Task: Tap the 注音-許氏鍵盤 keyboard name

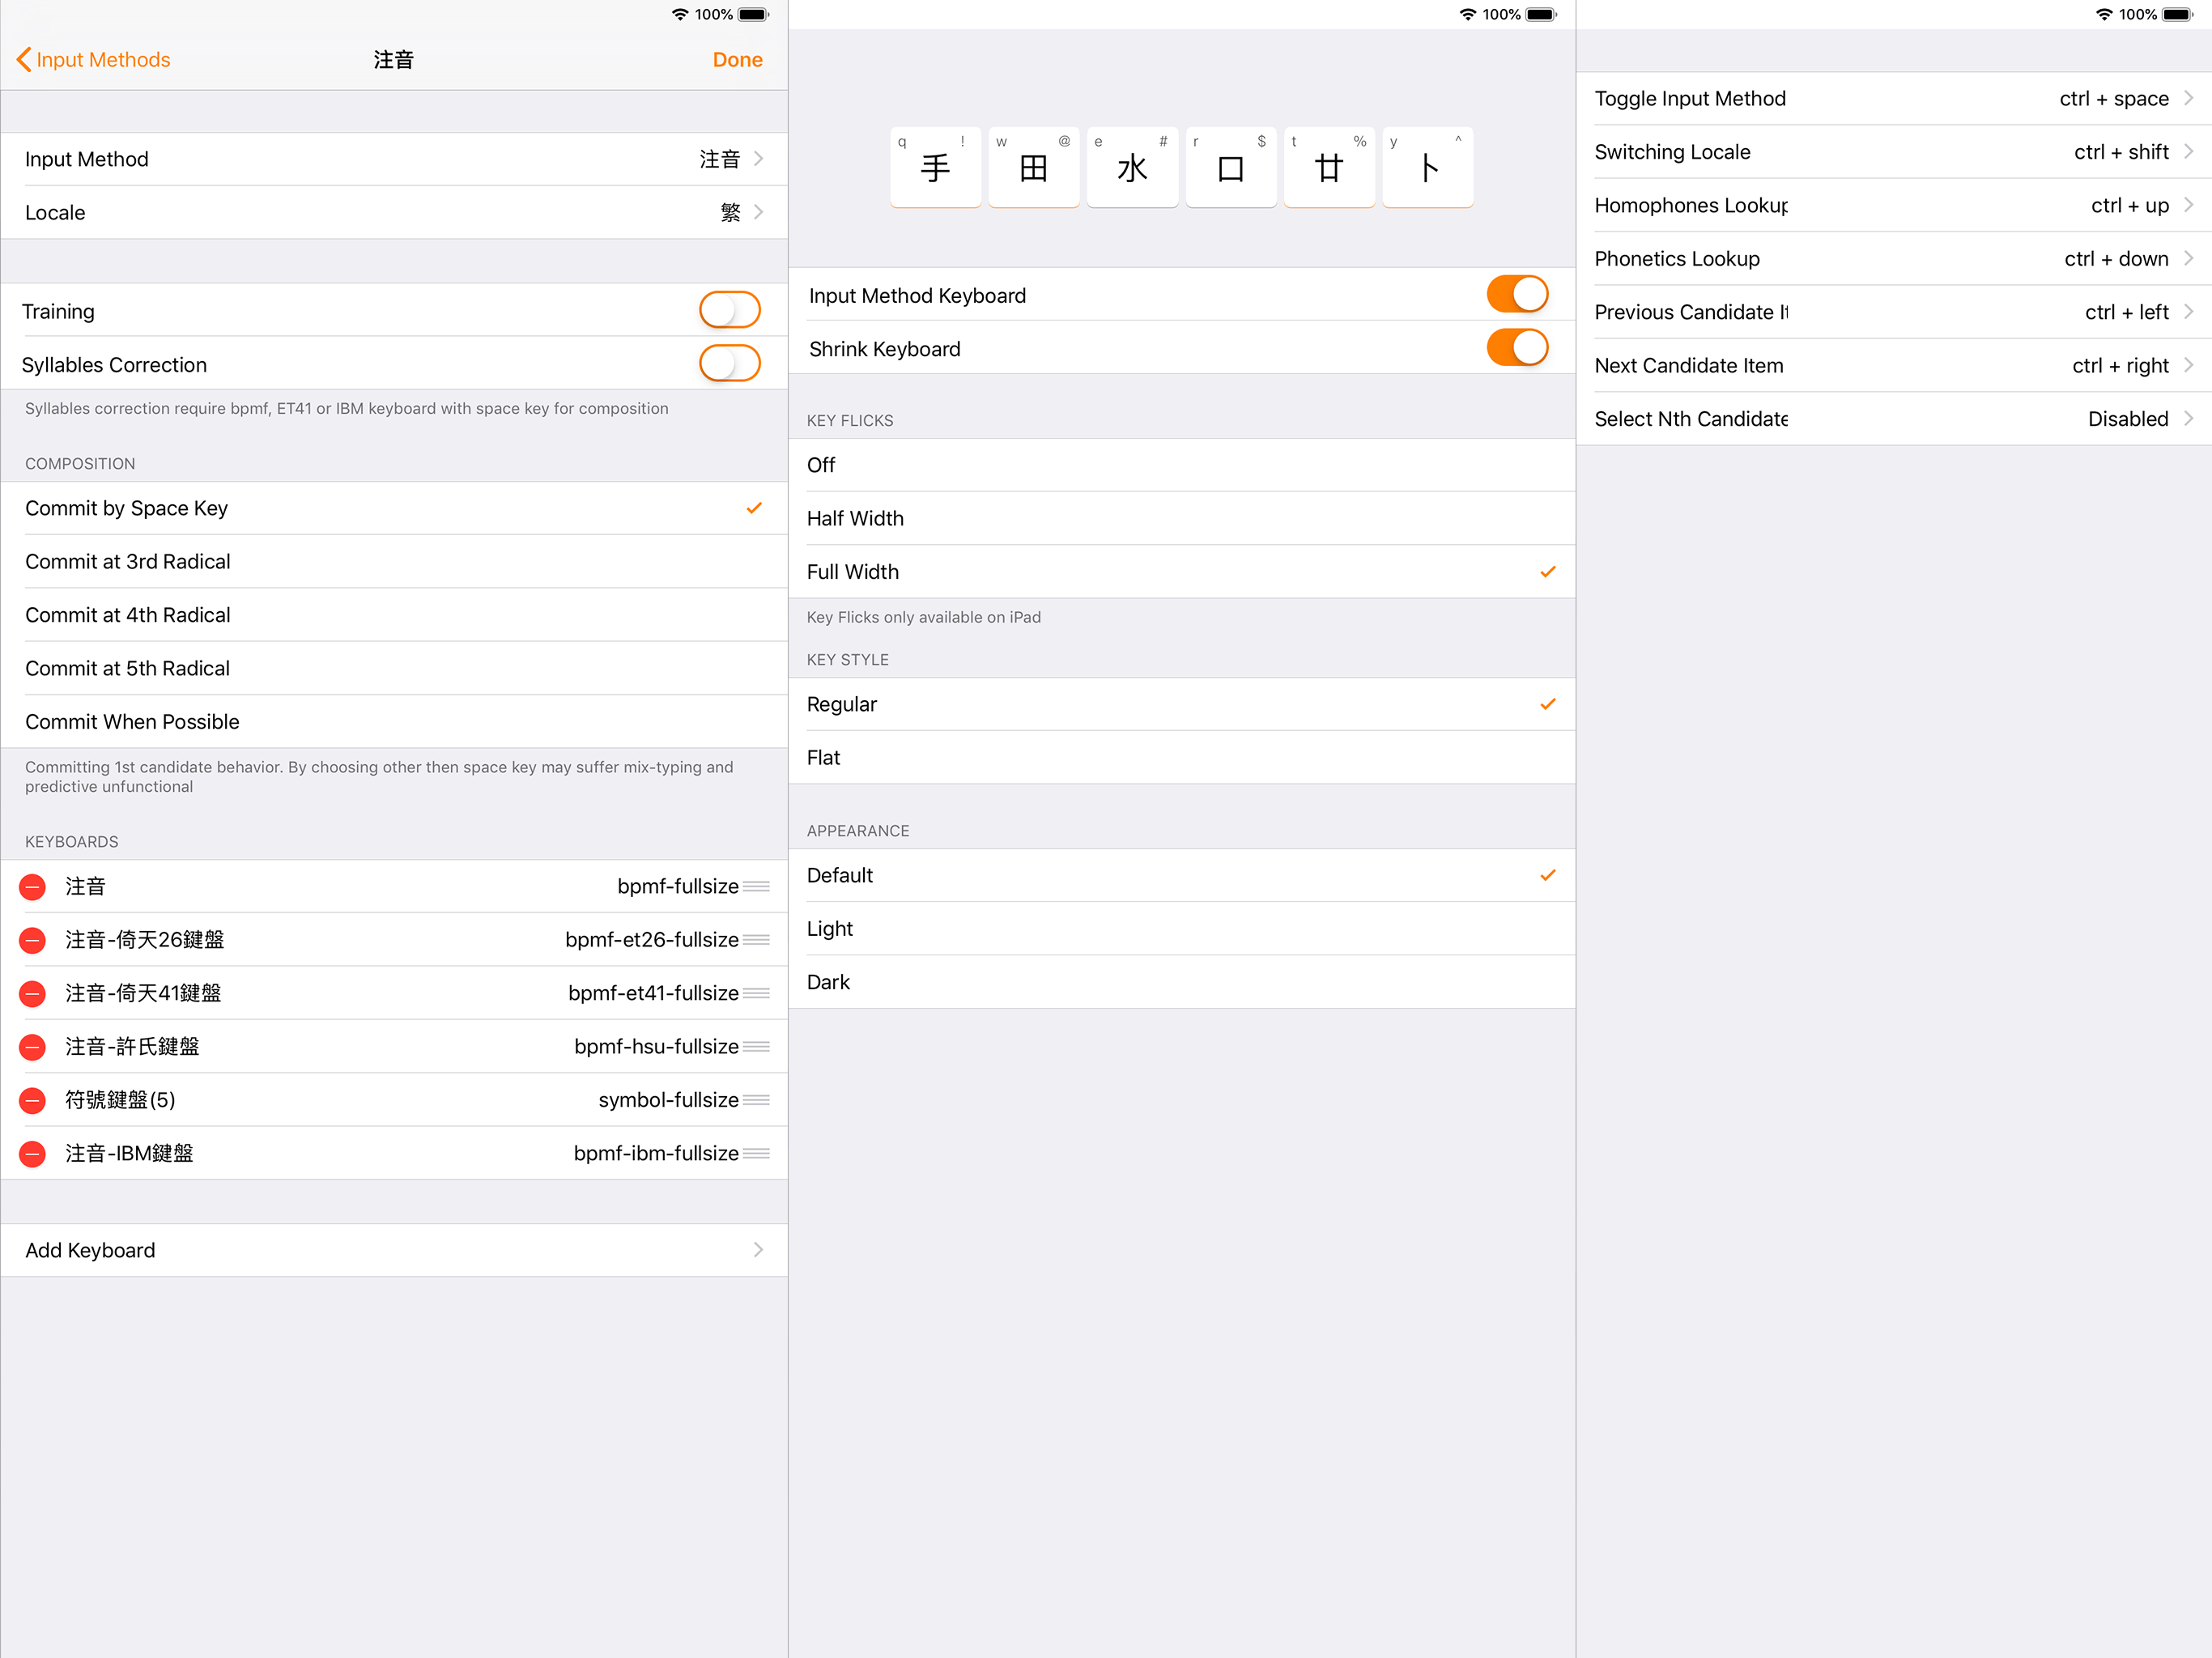Action: click(132, 1047)
